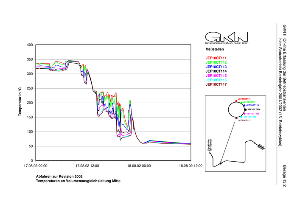Click the 18.08.02 00:00 time axis label

pyautogui.click(x=139, y=166)
